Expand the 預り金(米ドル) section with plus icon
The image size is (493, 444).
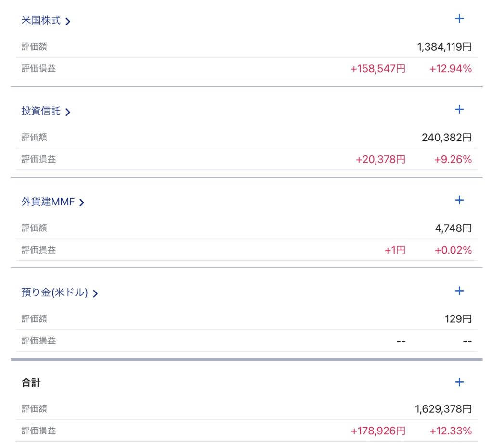point(459,291)
